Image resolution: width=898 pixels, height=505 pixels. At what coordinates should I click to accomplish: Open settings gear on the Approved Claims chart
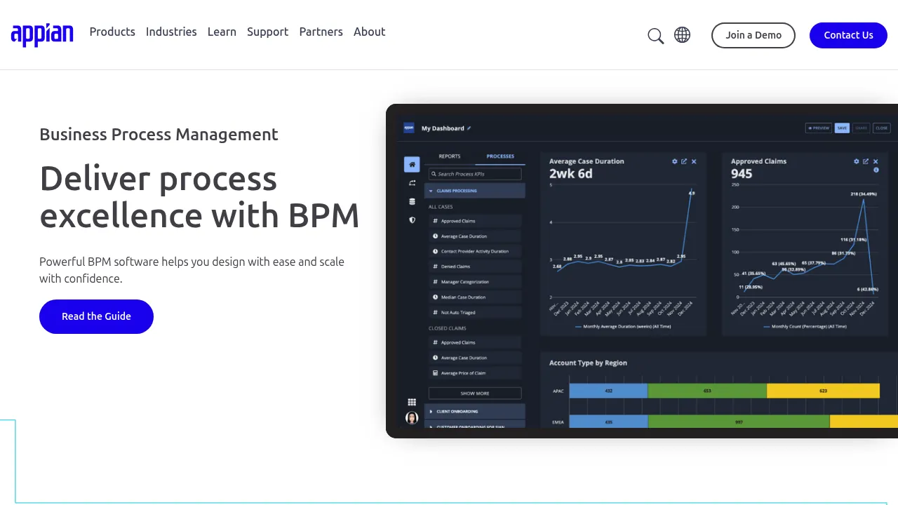(x=856, y=161)
